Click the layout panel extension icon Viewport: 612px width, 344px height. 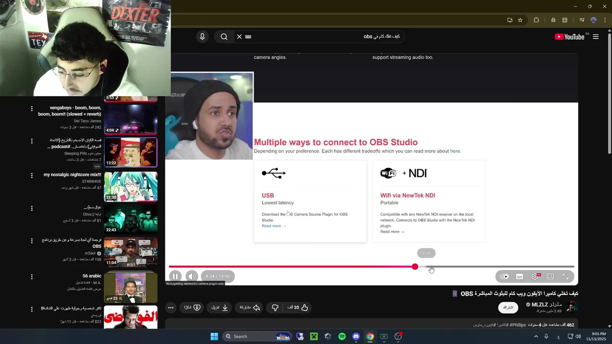[x=565, y=20]
